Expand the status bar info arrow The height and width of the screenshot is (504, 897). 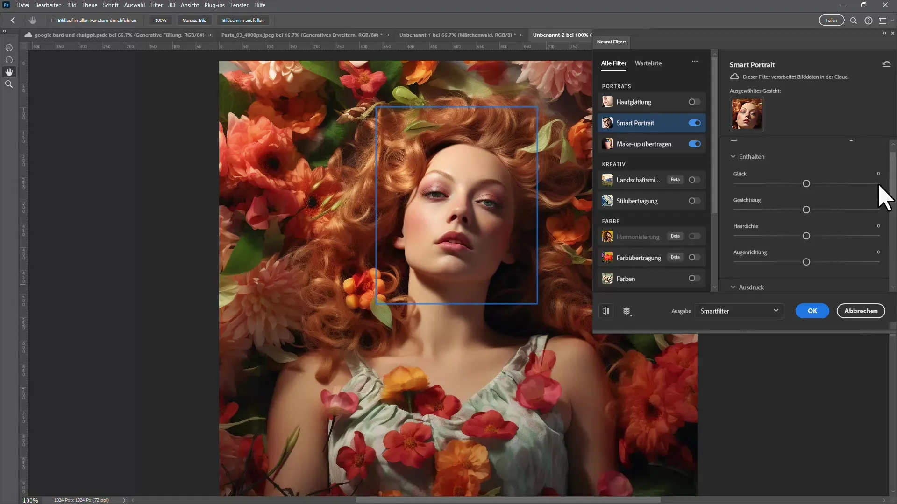124,500
